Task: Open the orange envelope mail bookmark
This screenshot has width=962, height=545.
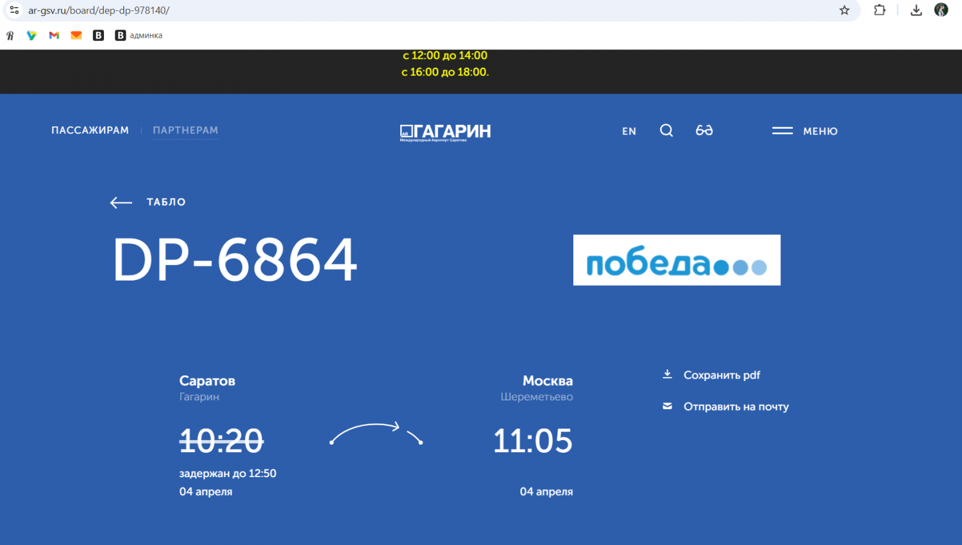Action: click(76, 35)
